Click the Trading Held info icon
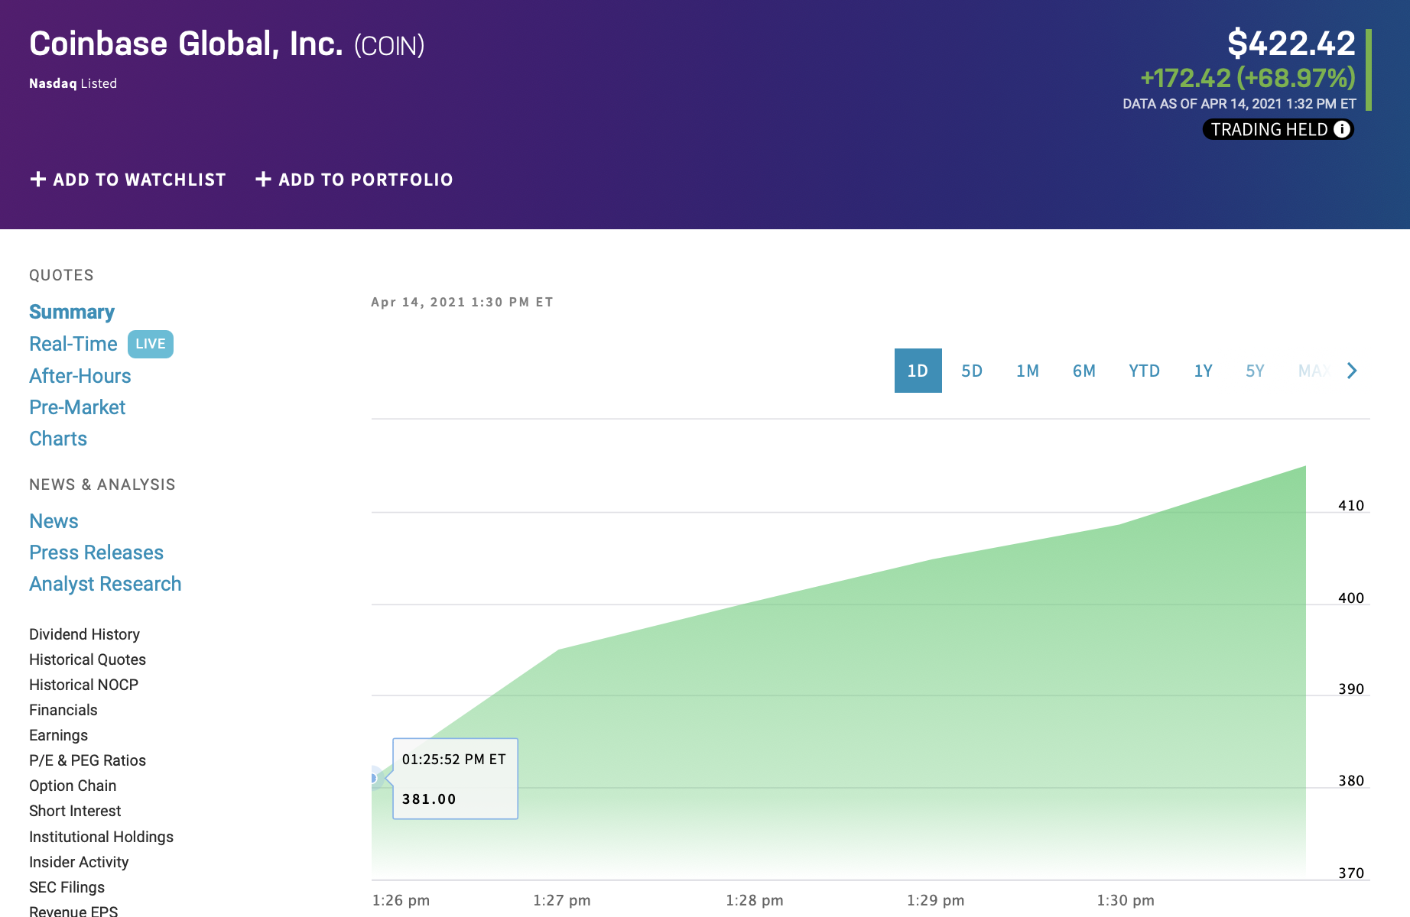The width and height of the screenshot is (1410, 917). point(1341,129)
